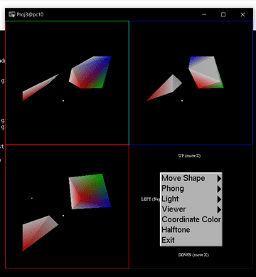Click the Proj3@pc10 window icon

[12, 14]
